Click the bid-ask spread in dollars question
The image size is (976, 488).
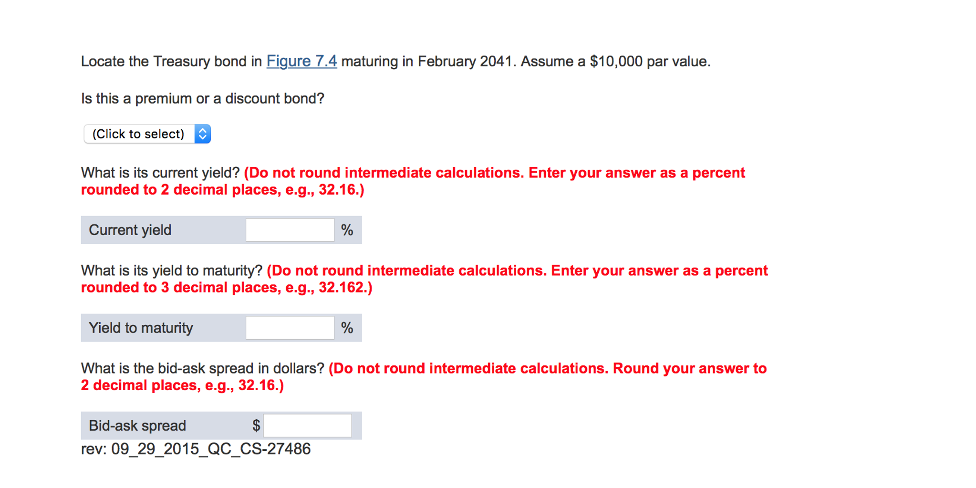coord(202,368)
